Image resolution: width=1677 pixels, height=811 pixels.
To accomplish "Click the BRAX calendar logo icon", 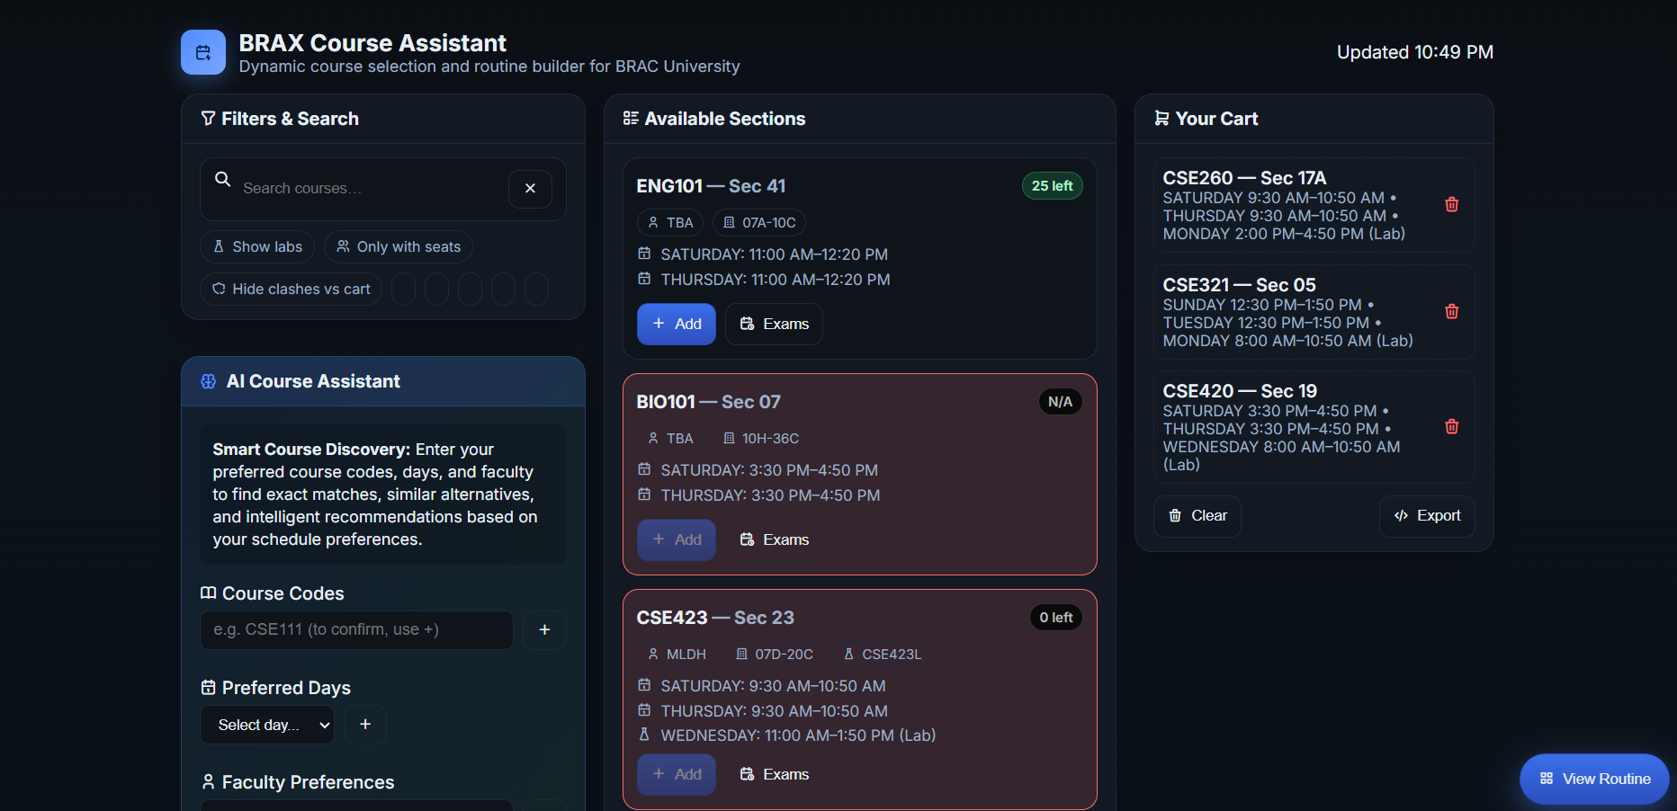I will [x=203, y=53].
